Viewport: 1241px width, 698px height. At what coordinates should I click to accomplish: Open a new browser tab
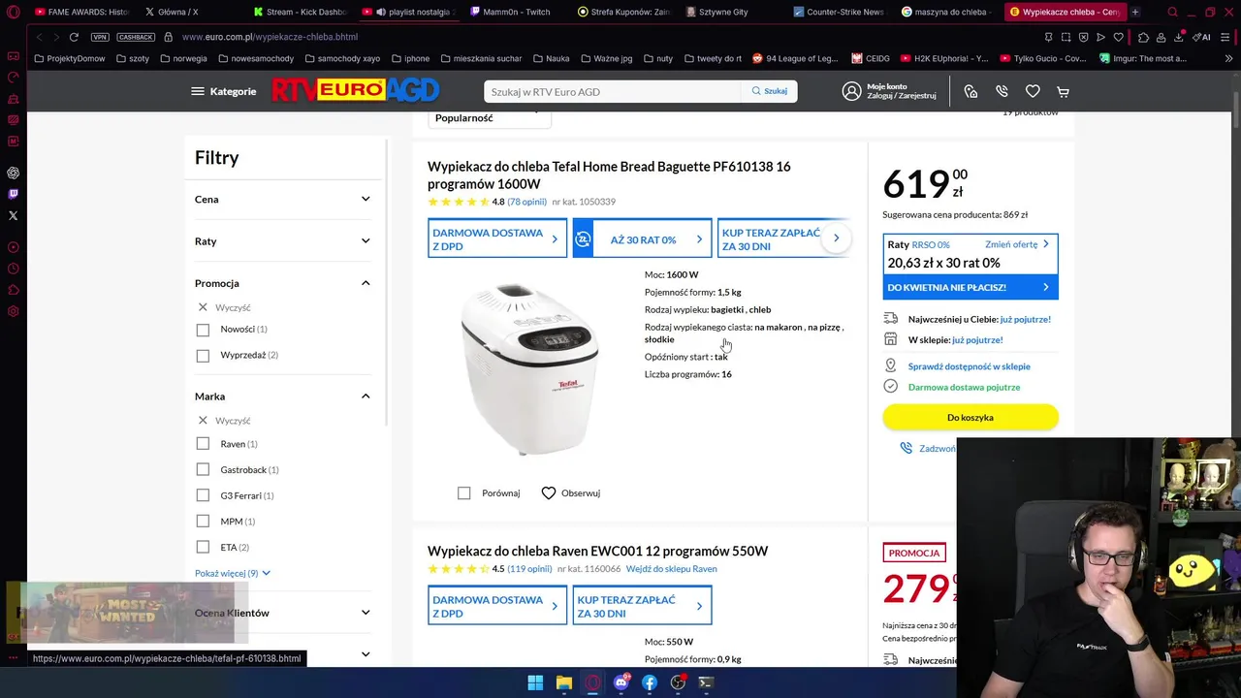[1135, 12]
